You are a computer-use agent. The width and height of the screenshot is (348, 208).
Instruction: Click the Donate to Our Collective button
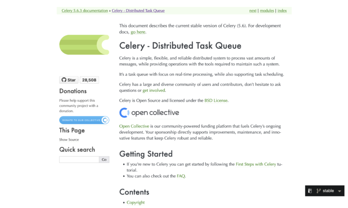(x=84, y=120)
